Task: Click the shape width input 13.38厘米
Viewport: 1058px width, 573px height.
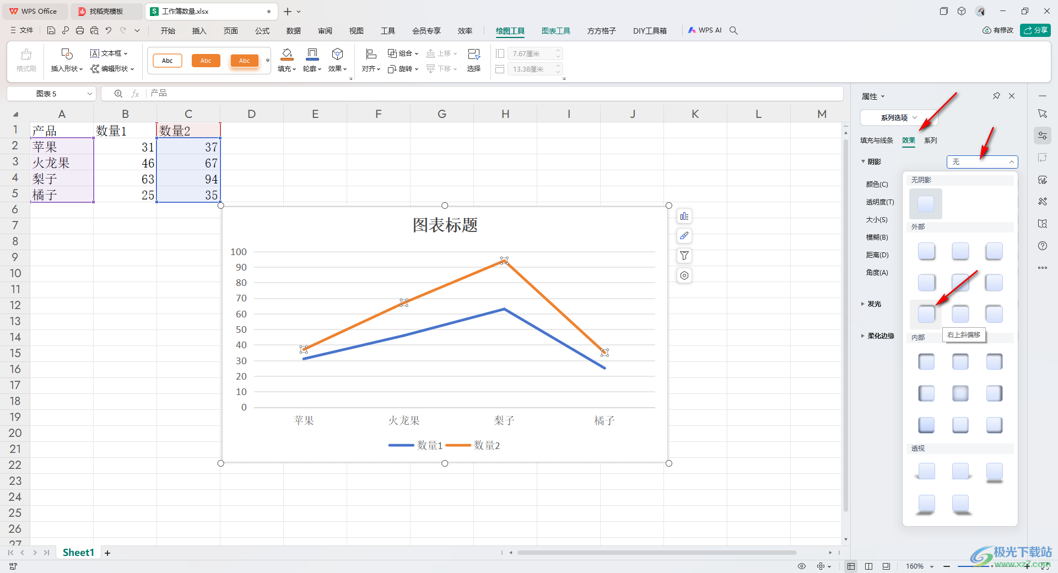Action: coord(531,69)
